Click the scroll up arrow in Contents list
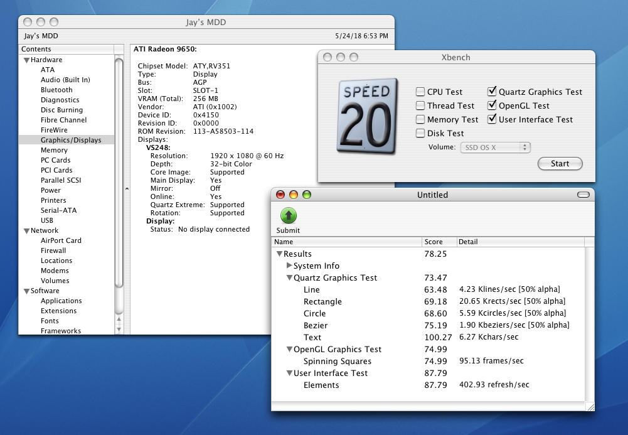 (x=119, y=318)
